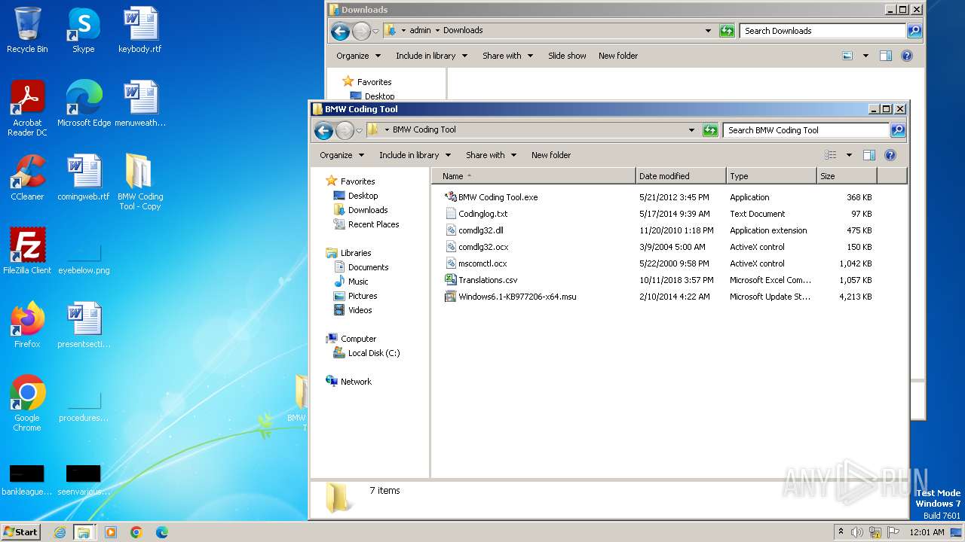Select Videos library in sidebar
Screen dimensions: 965x542
(360, 310)
